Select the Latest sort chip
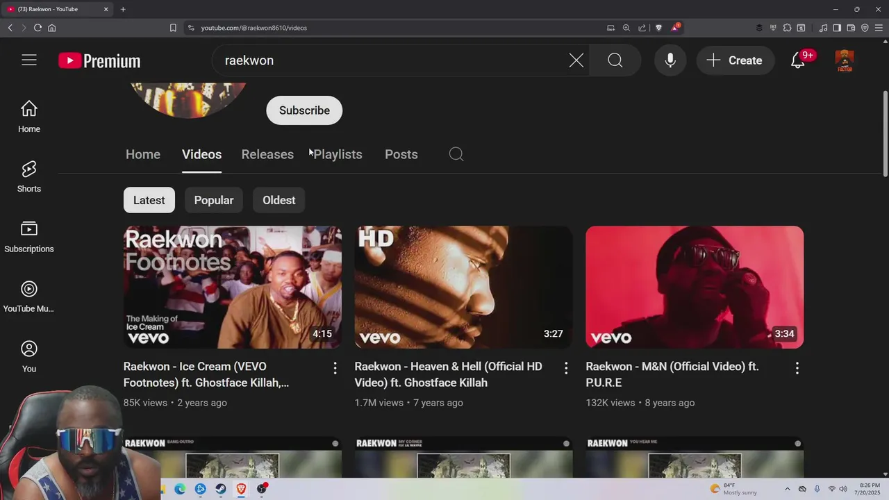 coord(149,200)
